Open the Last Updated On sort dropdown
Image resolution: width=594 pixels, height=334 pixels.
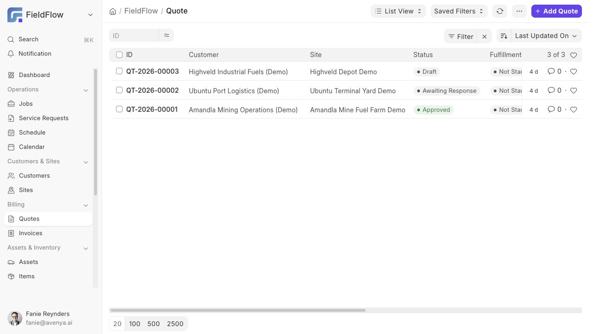click(546, 36)
